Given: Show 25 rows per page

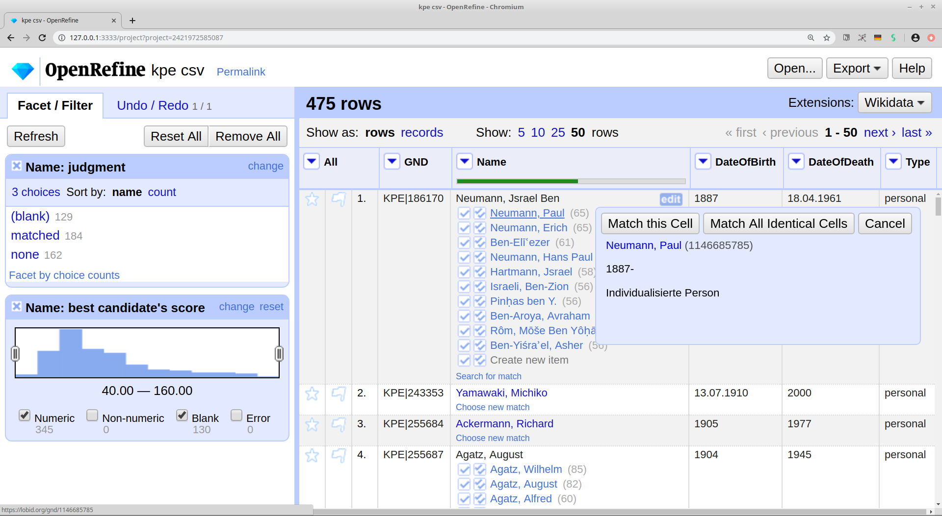Looking at the screenshot, I should (x=558, y=132).
